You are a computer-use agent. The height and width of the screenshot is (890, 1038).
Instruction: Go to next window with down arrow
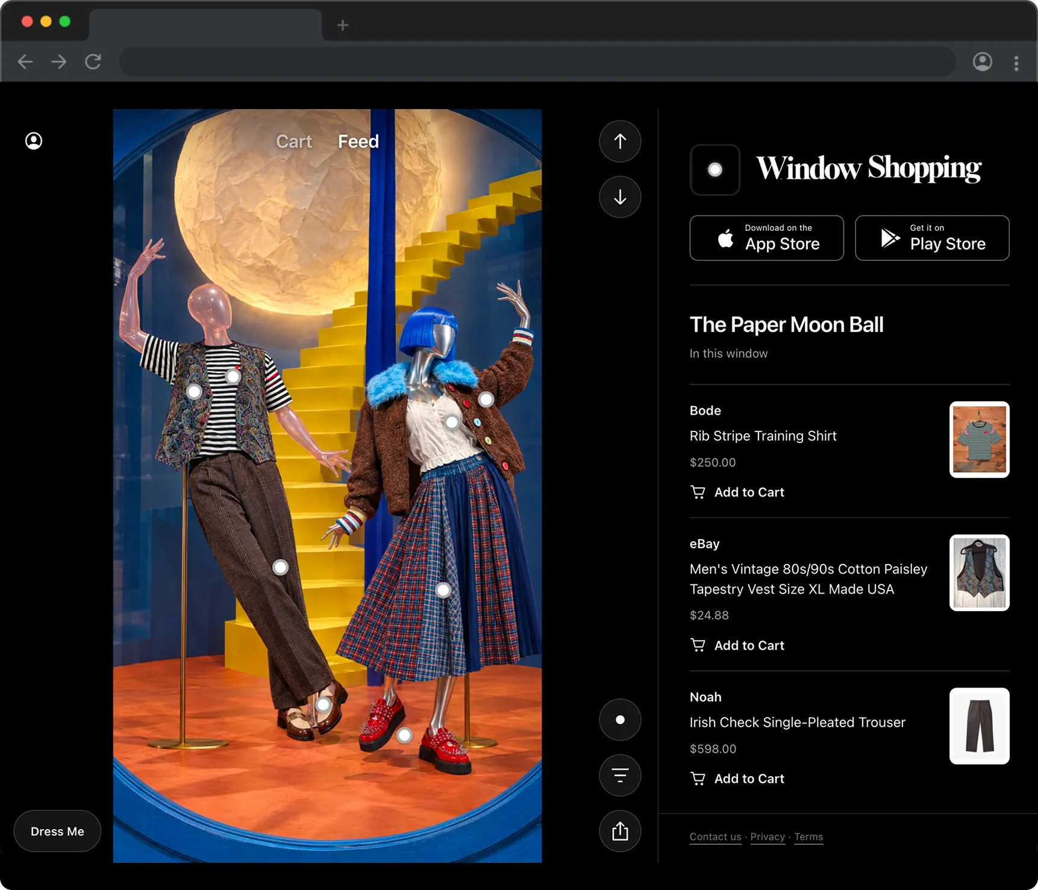pyautogui.click(x=620, y=197)
